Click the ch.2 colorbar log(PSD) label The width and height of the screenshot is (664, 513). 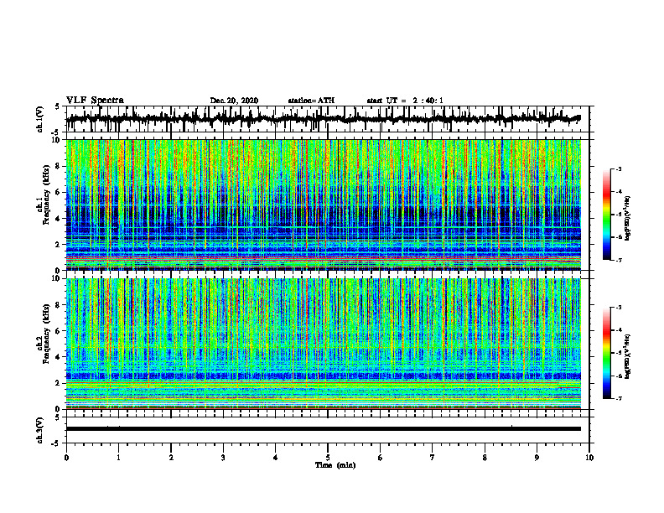coord(628,356)
